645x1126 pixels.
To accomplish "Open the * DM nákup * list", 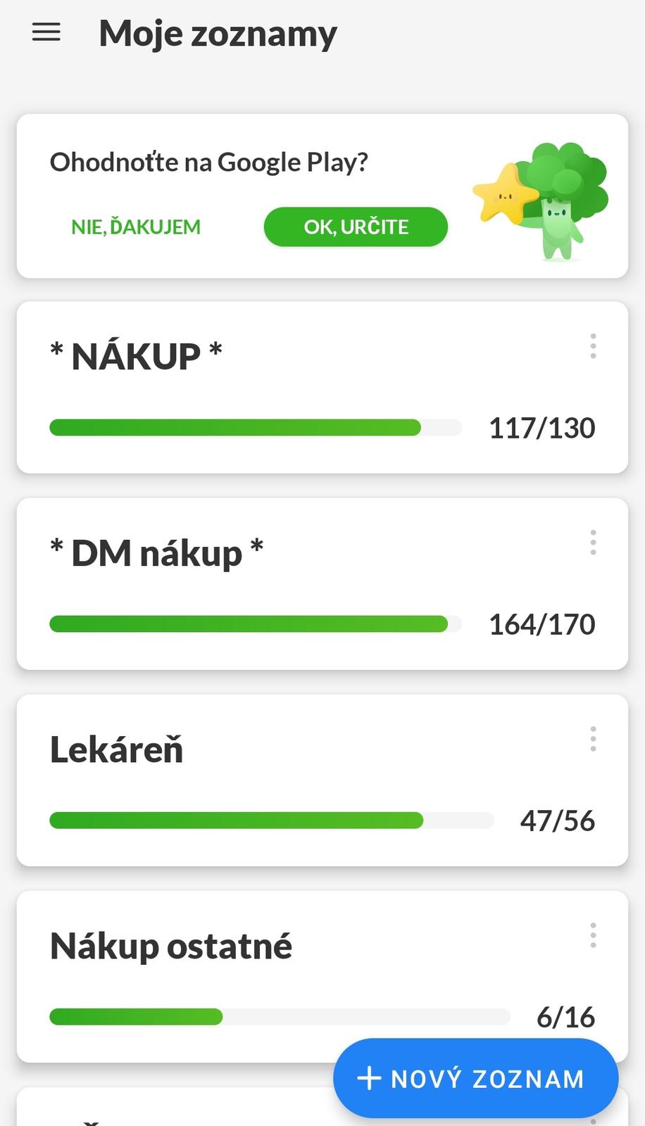I will pyautogui.click(x=156, y=553).
